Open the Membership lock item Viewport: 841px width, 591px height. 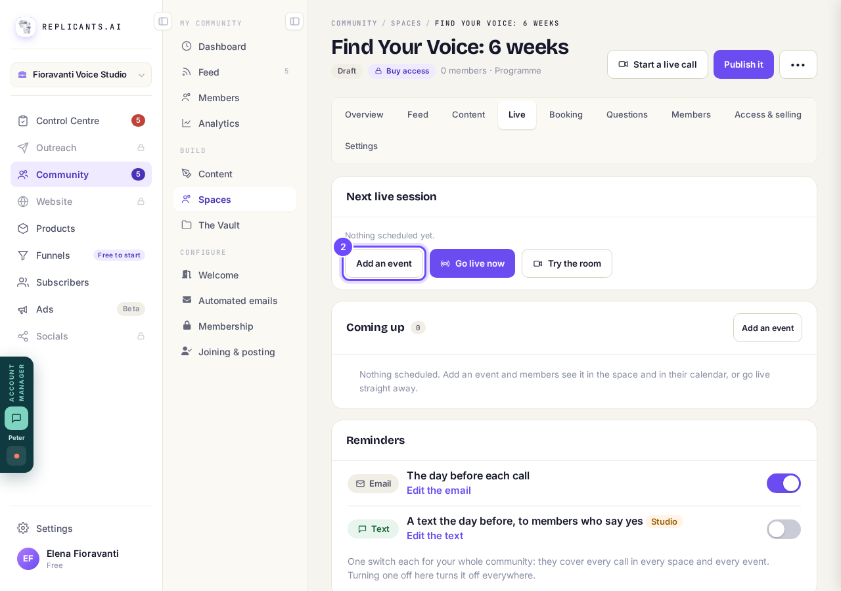tap(235, 326)
